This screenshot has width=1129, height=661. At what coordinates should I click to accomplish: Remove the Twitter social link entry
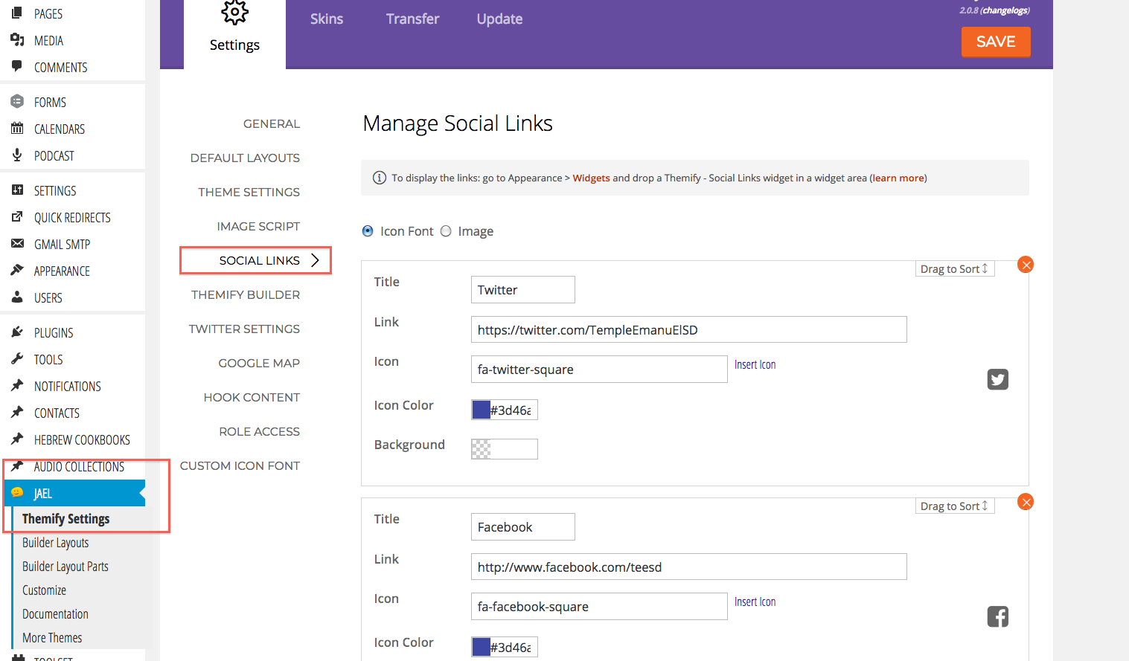point(1026,265)
